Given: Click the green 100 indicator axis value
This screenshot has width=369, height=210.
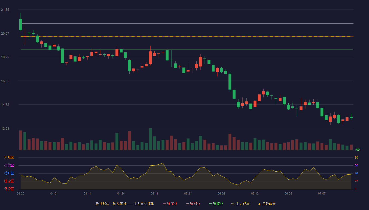Looking at the screenshot, I should pos(357,150).
